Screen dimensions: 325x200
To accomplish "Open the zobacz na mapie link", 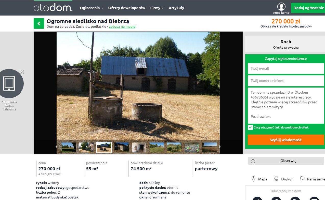I will click(x=122, y=26).
